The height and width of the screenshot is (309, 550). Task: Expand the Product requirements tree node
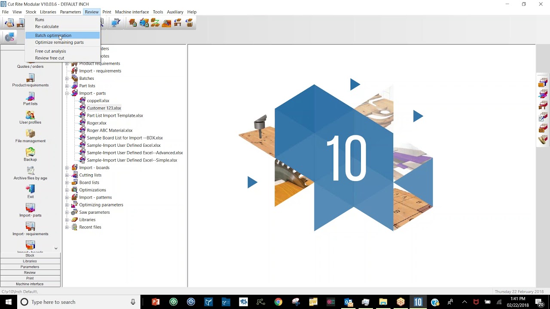point(67,64)
